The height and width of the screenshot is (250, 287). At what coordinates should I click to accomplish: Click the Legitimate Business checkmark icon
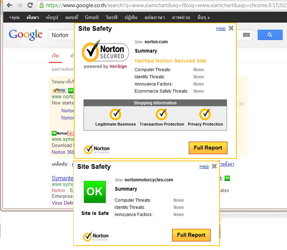tap(116, 114)
